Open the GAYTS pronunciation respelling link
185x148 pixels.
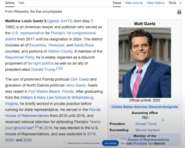click(66, 21)
